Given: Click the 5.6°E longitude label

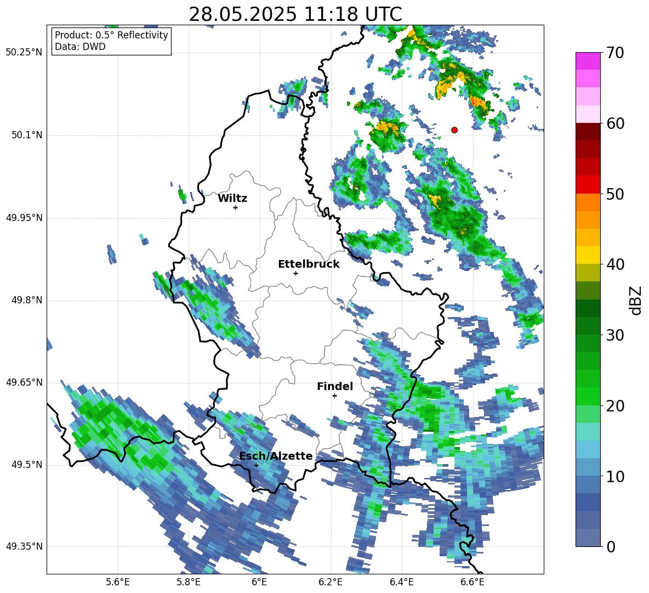Looking at the screenshot, I should coord(118,583).
